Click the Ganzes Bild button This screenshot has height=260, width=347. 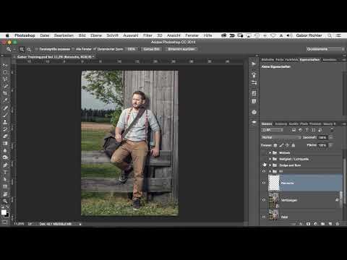[152, 49]
